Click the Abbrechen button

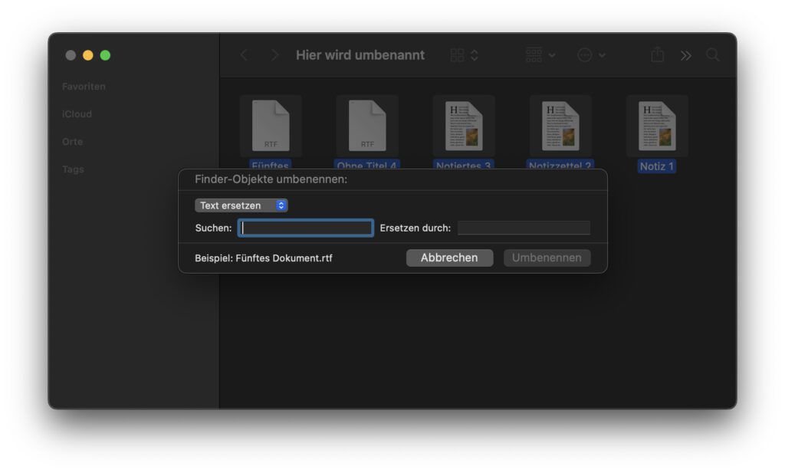(x=449, y=258)
